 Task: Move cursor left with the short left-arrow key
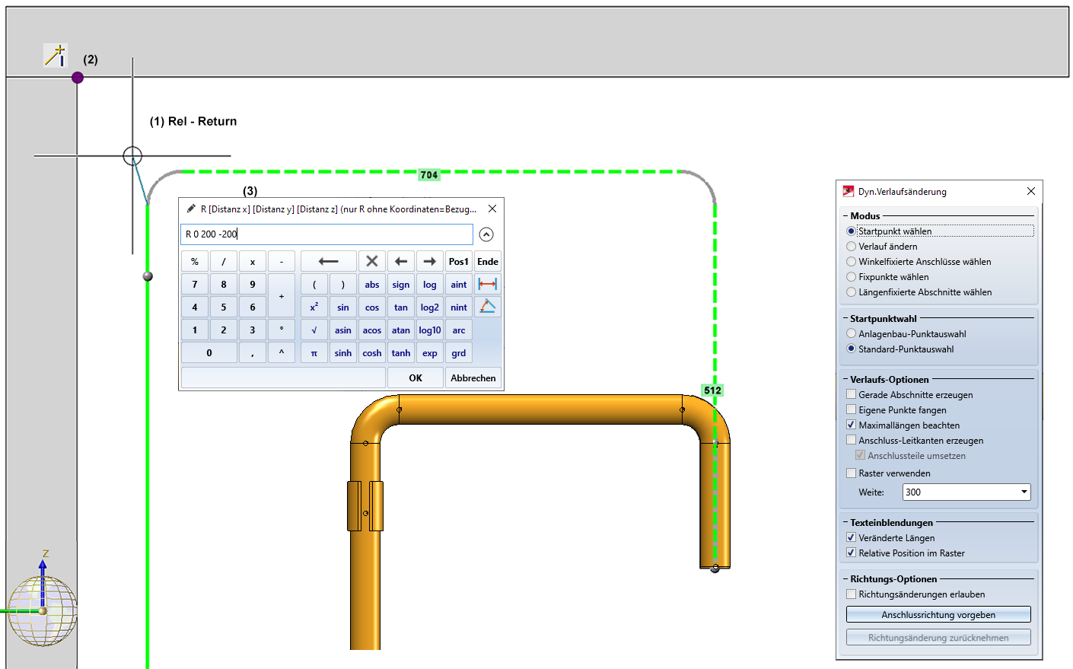coord(400,261)
